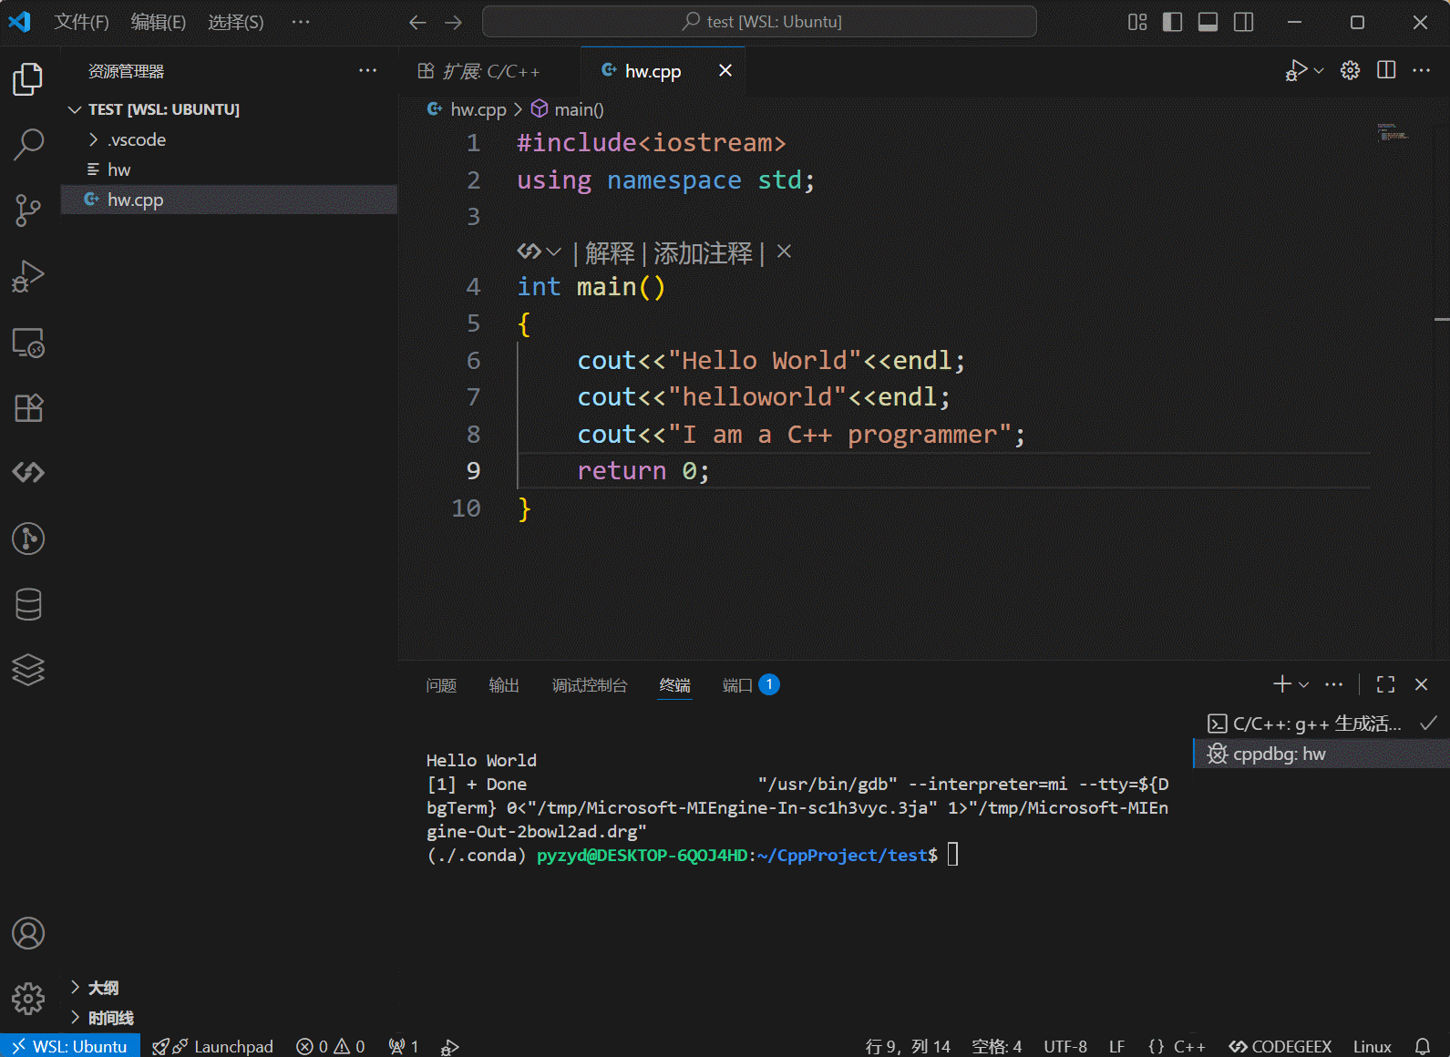Open the 选择(S) menu
1450x1057 pixels.
pyautogui.click(x=236, y=22)
